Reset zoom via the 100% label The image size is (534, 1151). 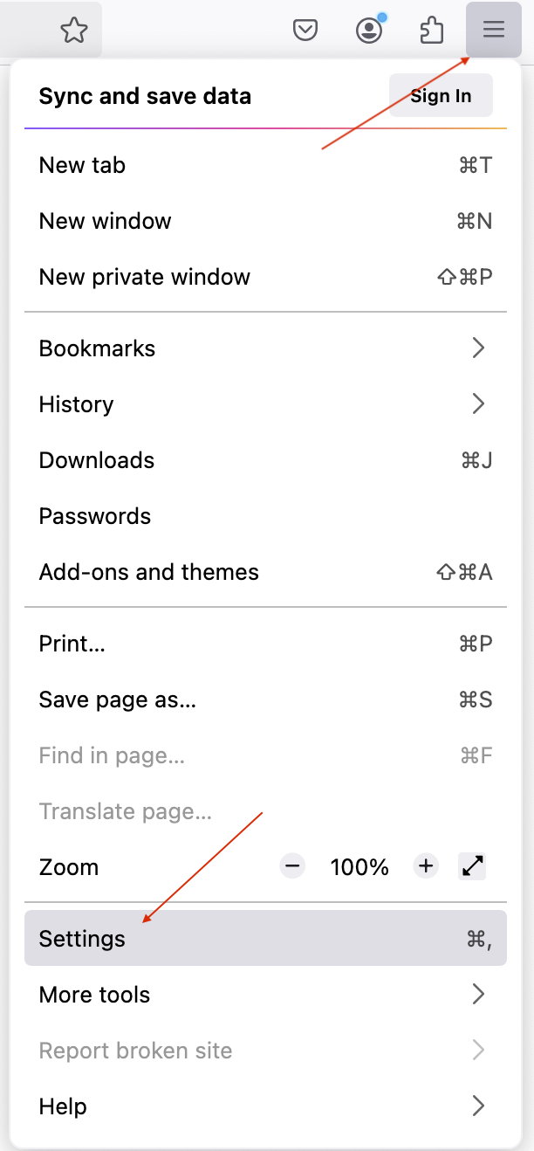coord(359,867)
